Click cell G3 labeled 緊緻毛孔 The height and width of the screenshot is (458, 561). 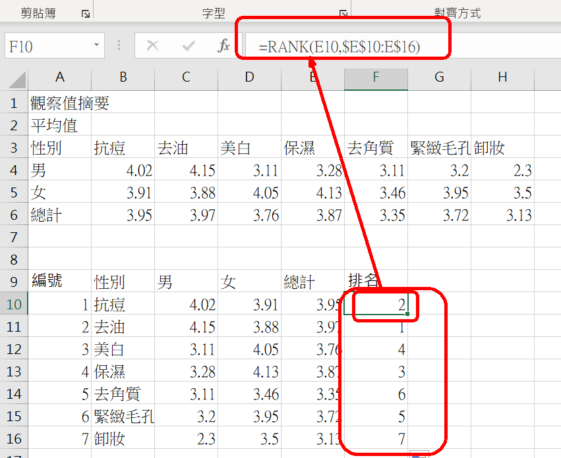tap(439, 148)
